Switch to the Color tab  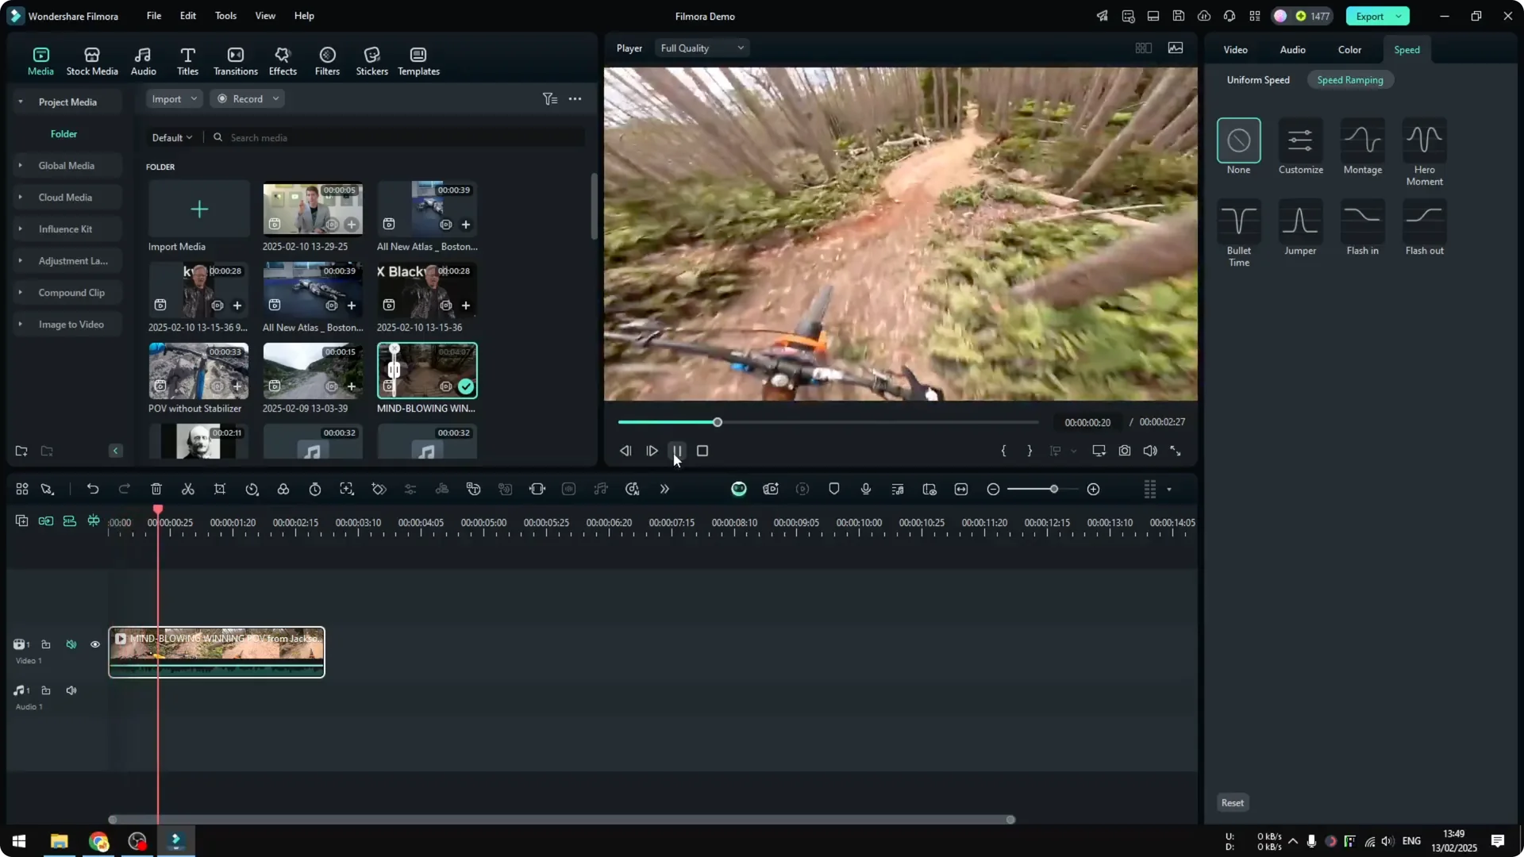1349,49
